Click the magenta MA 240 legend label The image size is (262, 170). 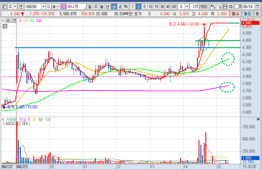[39, 21]
